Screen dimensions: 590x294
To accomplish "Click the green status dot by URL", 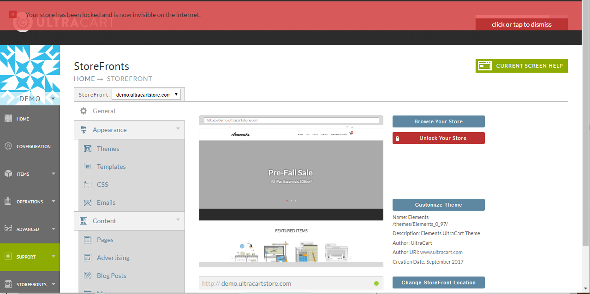I will pos(376,283).
